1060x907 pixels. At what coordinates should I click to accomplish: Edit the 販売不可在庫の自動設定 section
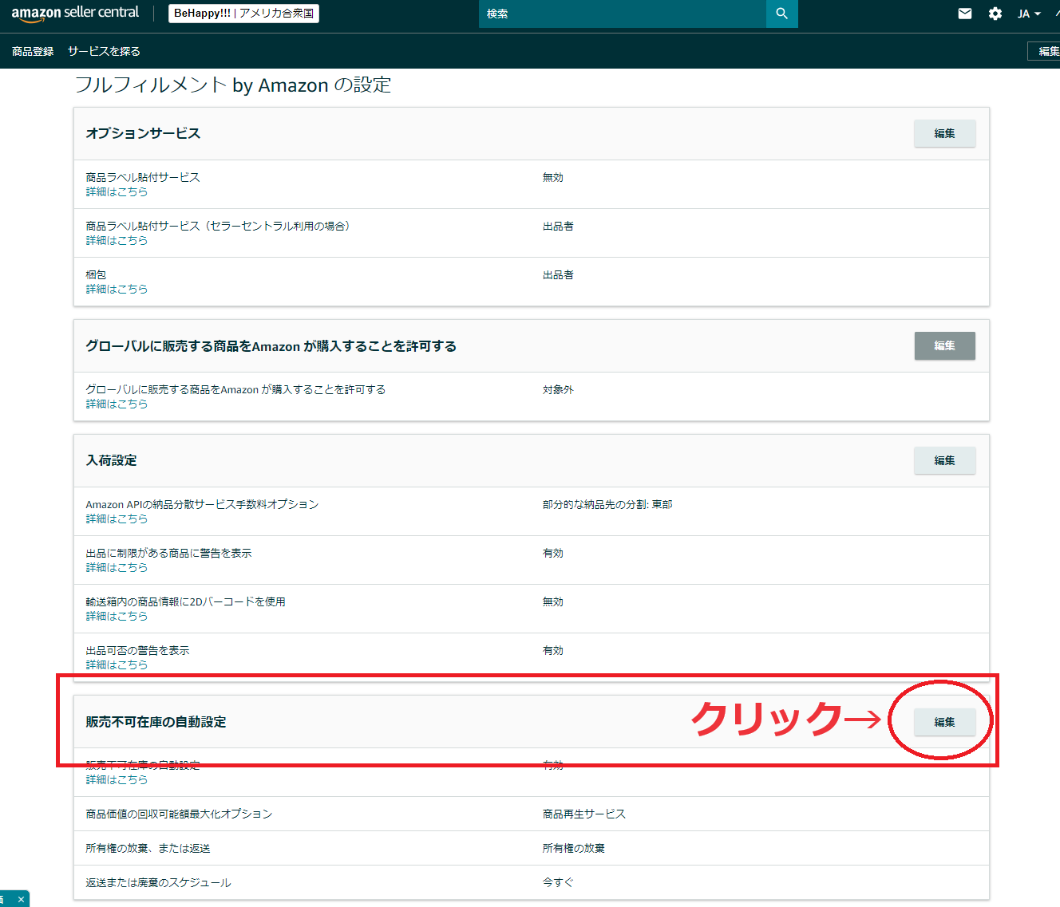coord(944,722)
